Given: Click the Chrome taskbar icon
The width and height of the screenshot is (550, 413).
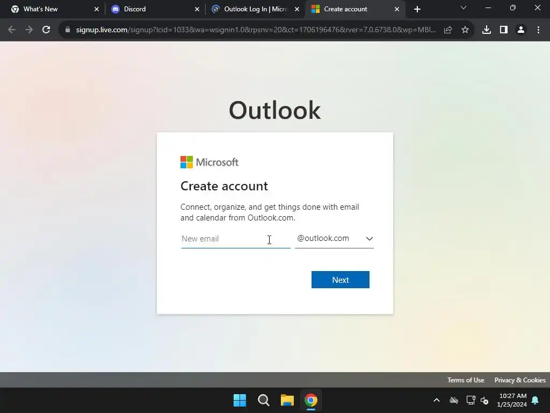Looking at the screenshot, I should click(x=311, y=400).
